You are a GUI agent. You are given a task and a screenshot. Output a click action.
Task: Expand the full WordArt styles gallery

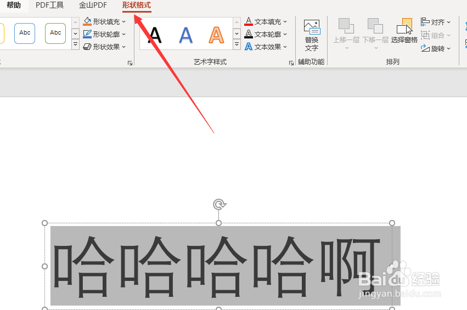click(237, 44)
